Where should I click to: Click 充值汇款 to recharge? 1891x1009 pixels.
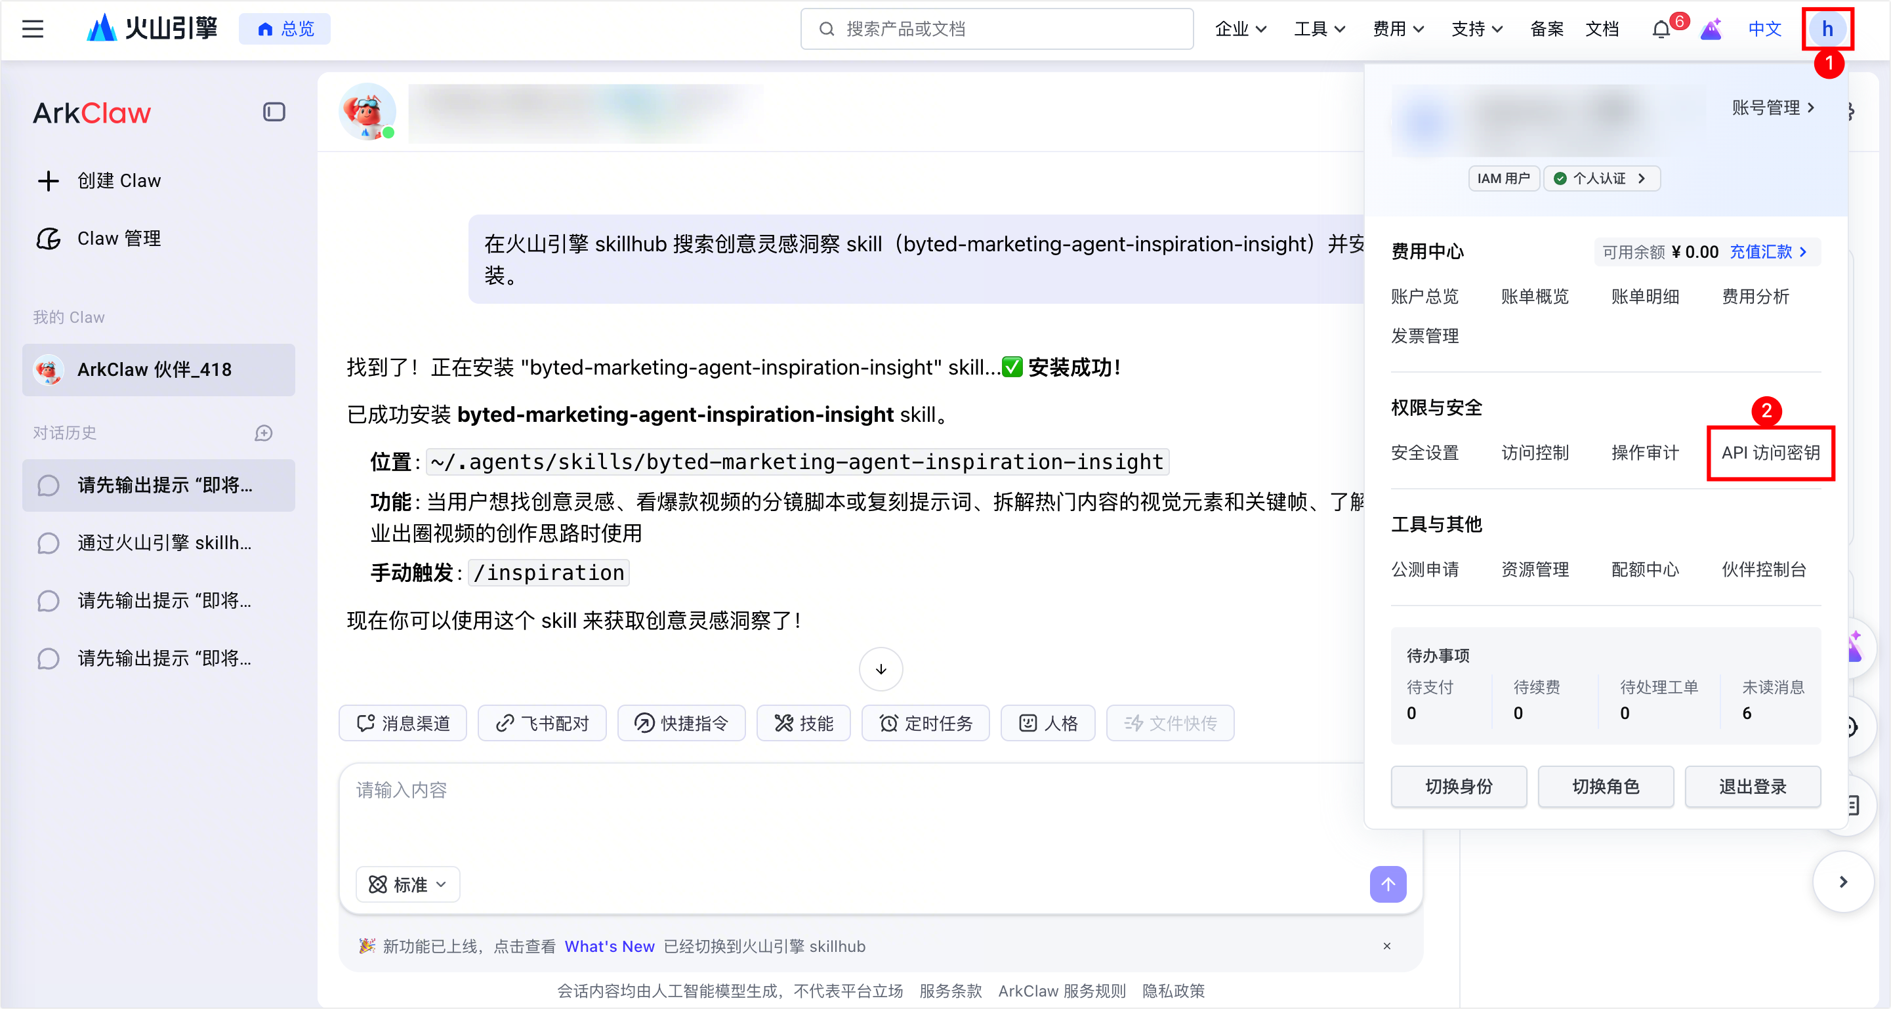(1768, 252)
